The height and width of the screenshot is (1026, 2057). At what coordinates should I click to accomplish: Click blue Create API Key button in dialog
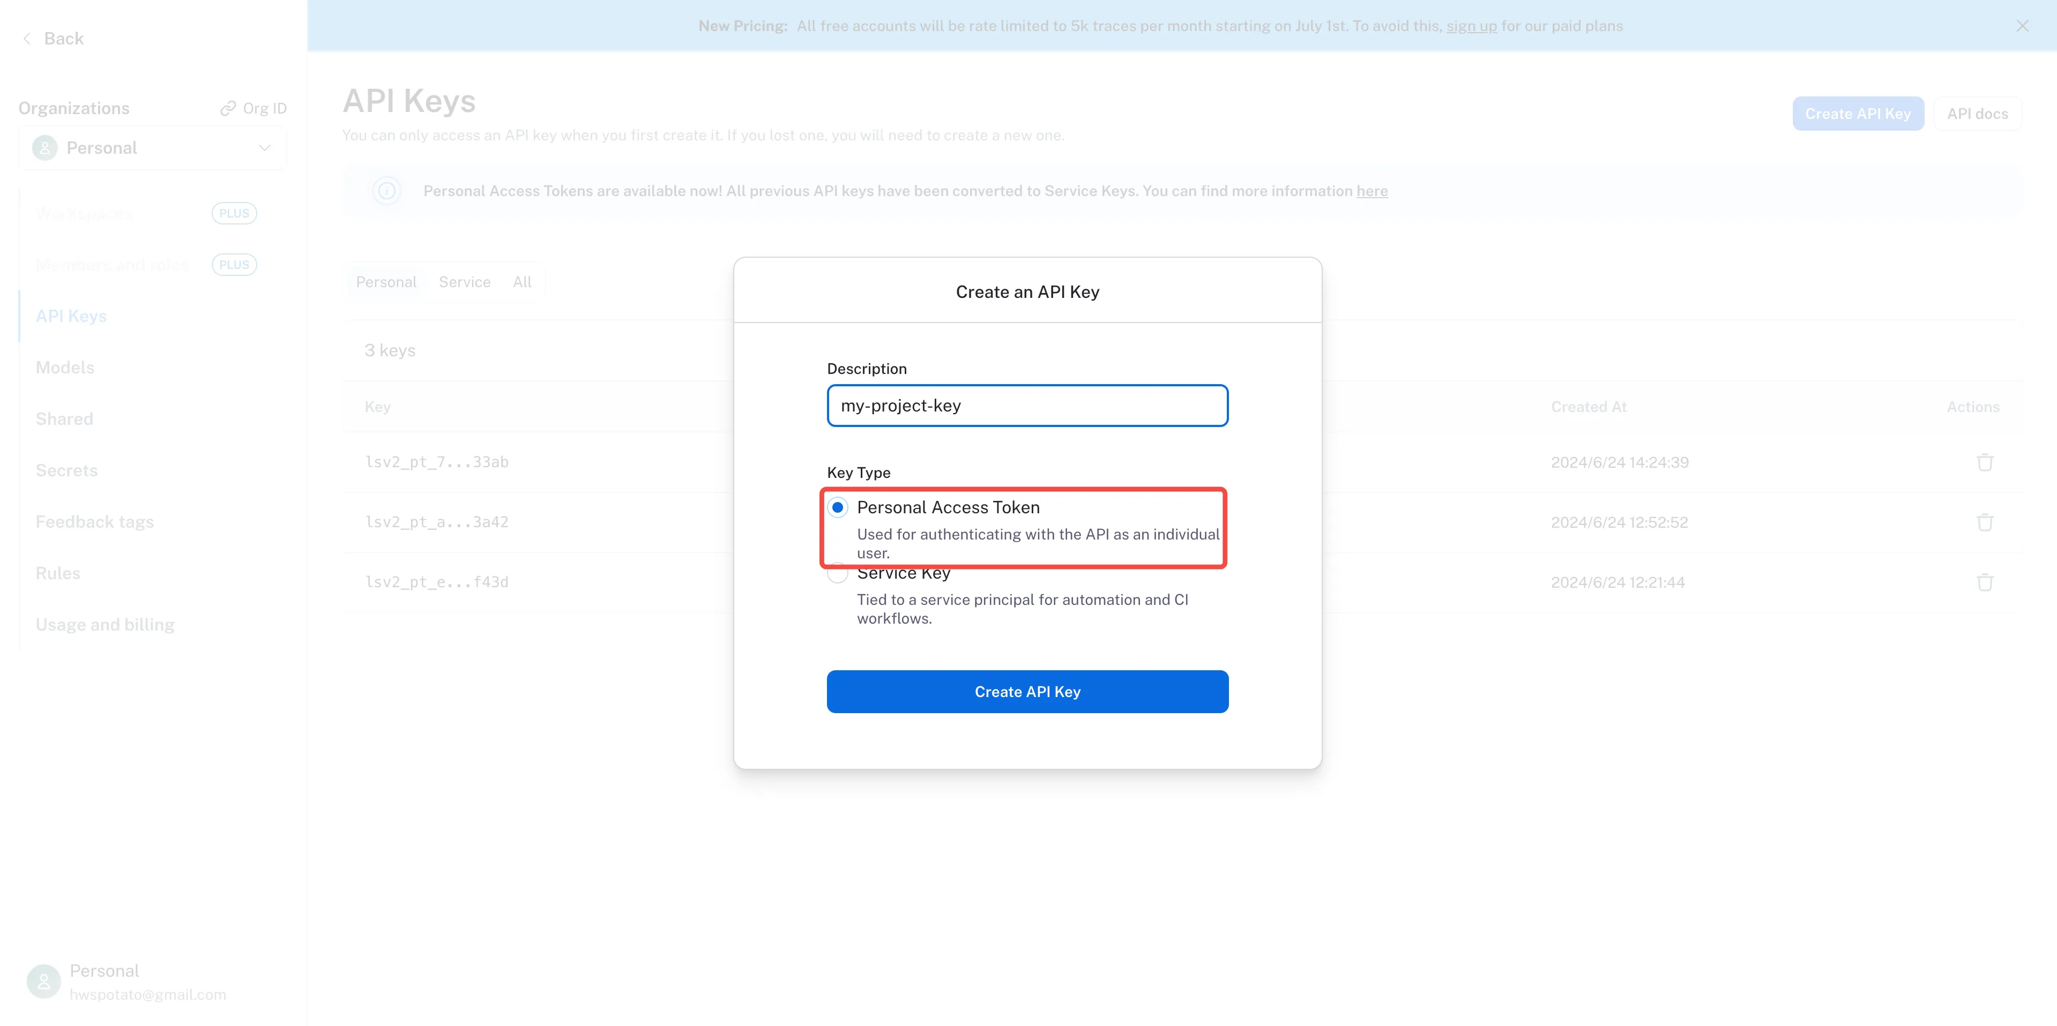pos(1027,692)
